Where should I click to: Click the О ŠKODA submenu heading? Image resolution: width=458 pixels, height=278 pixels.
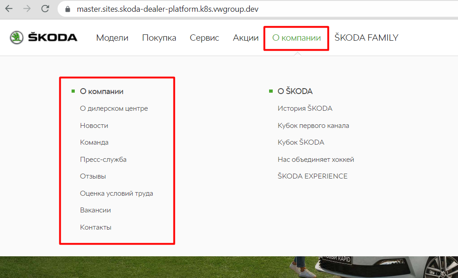[x=295, y=91]
